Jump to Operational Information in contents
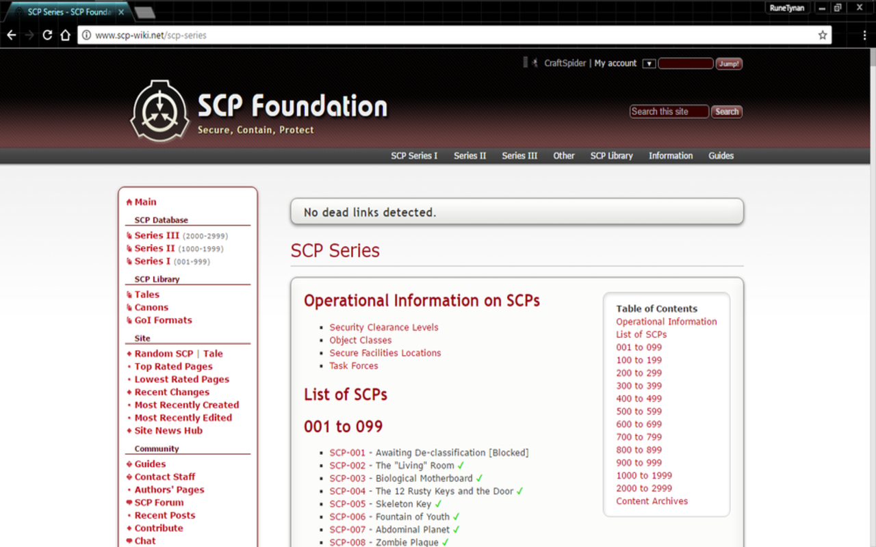This screenshot has width=876, height=547. (x=667, y=321)
